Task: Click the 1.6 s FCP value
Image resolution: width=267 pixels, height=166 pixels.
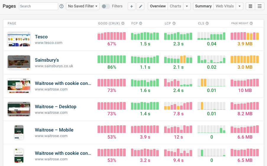Action: tap(145, 91)
